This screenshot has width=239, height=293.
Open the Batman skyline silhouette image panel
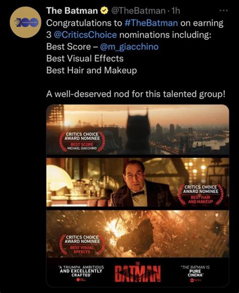(137, 129)
